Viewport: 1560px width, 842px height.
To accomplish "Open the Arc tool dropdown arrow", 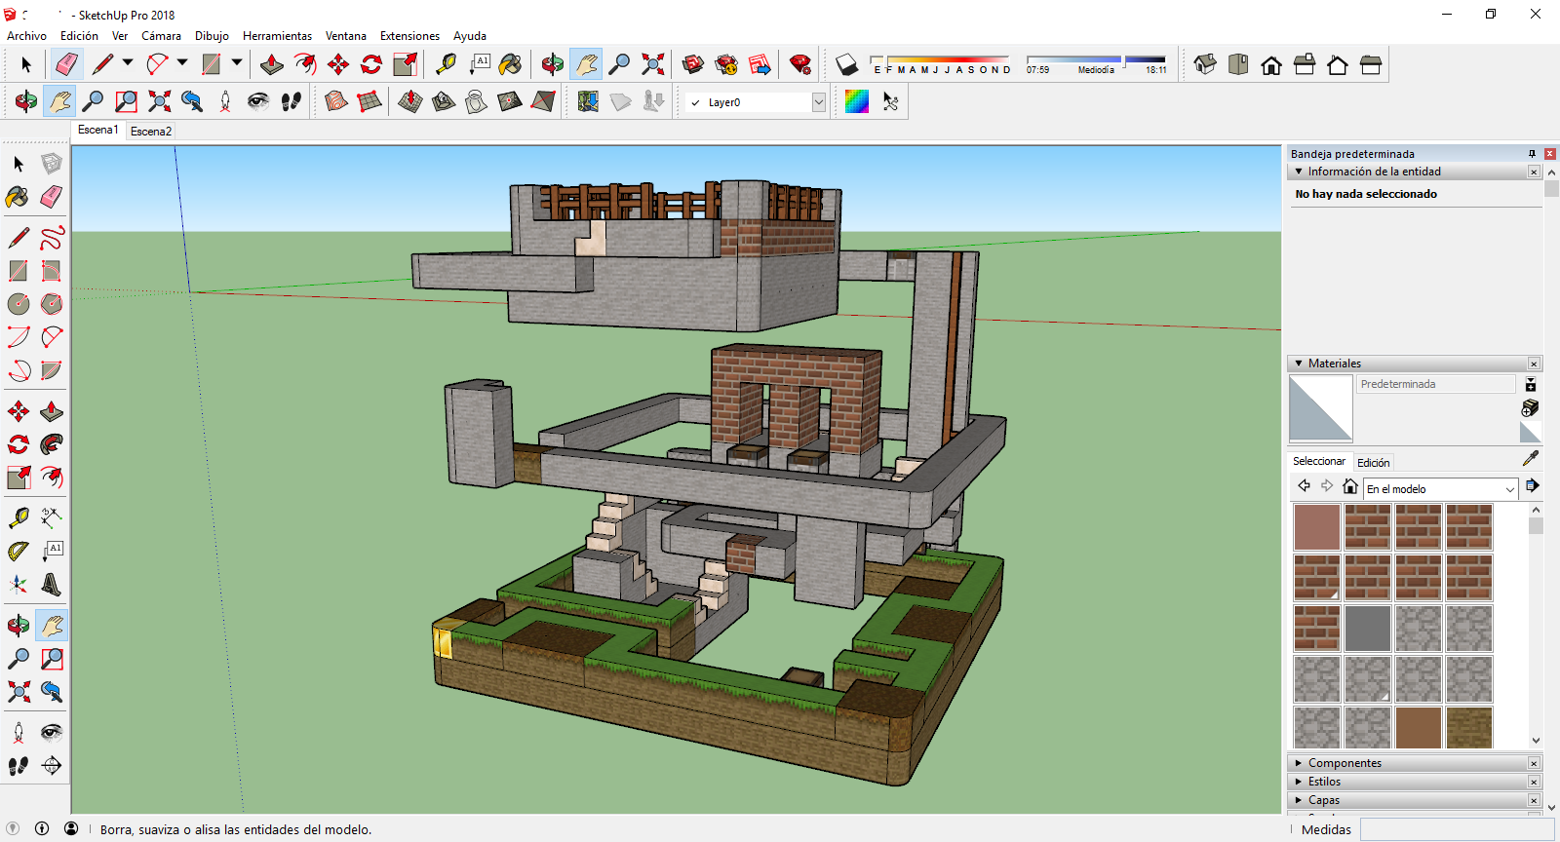I will (182, 64).
